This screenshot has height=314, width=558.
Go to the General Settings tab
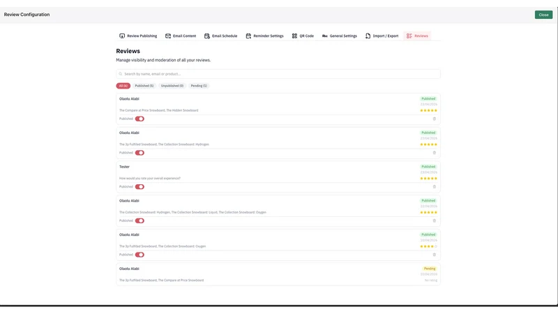pyautogui.click(x=339, y=36)
